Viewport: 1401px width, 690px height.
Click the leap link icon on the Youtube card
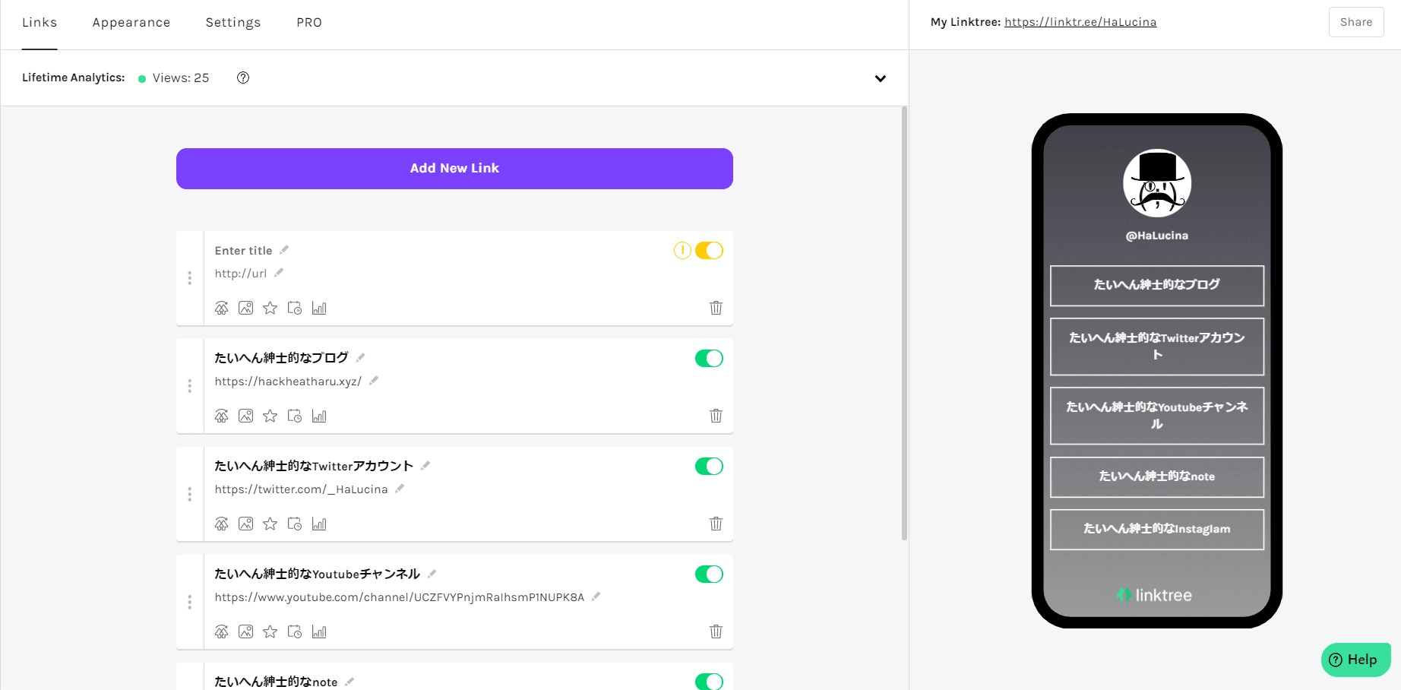(221, 631)
